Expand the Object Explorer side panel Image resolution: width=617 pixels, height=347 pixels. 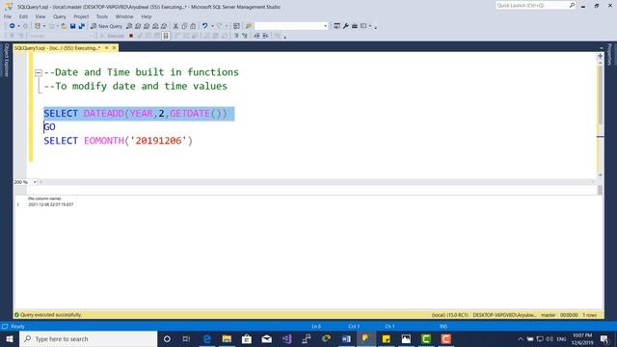click(6, 60)
